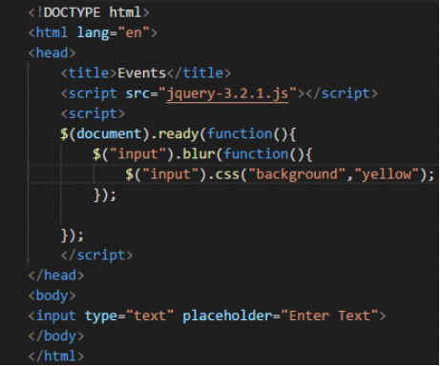Click the <!DOCTYPE html> declaration line
The height and width of the screenshot is (366, 440).
[89, 12]
